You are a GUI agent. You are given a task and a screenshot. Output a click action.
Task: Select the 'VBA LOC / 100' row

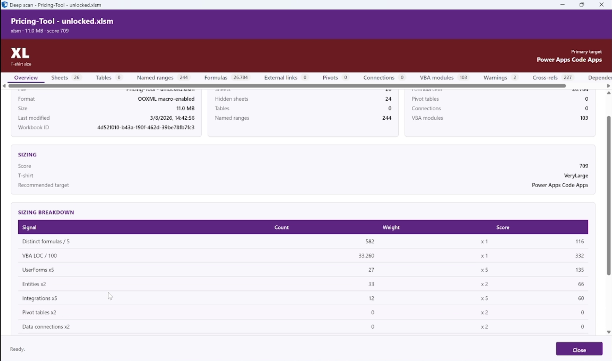tap(303, 256)
